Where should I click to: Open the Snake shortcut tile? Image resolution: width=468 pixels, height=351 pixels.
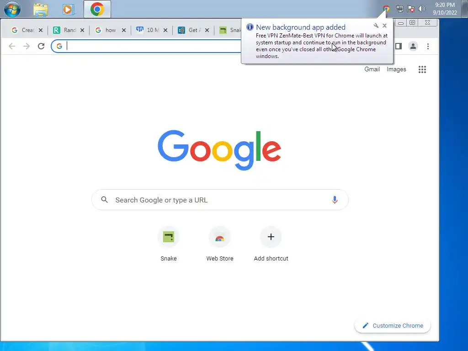(x=169, y=244)
